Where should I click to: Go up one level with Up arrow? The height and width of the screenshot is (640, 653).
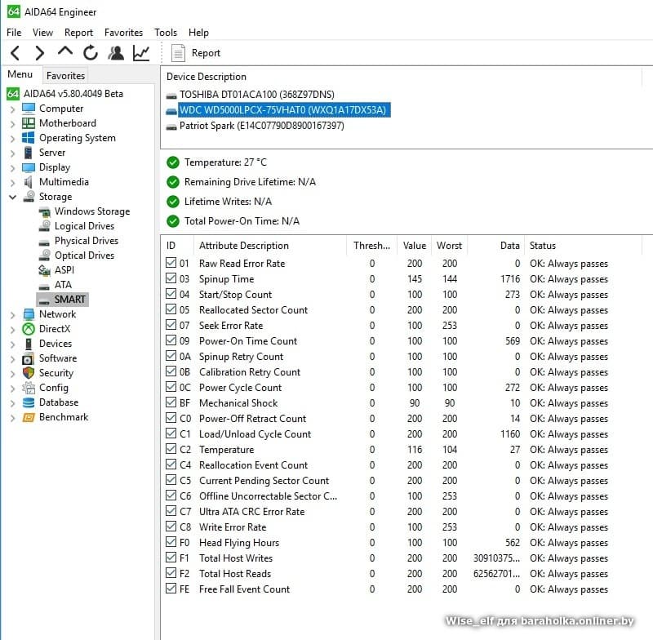pyautogui.click(x=65, y=51)
